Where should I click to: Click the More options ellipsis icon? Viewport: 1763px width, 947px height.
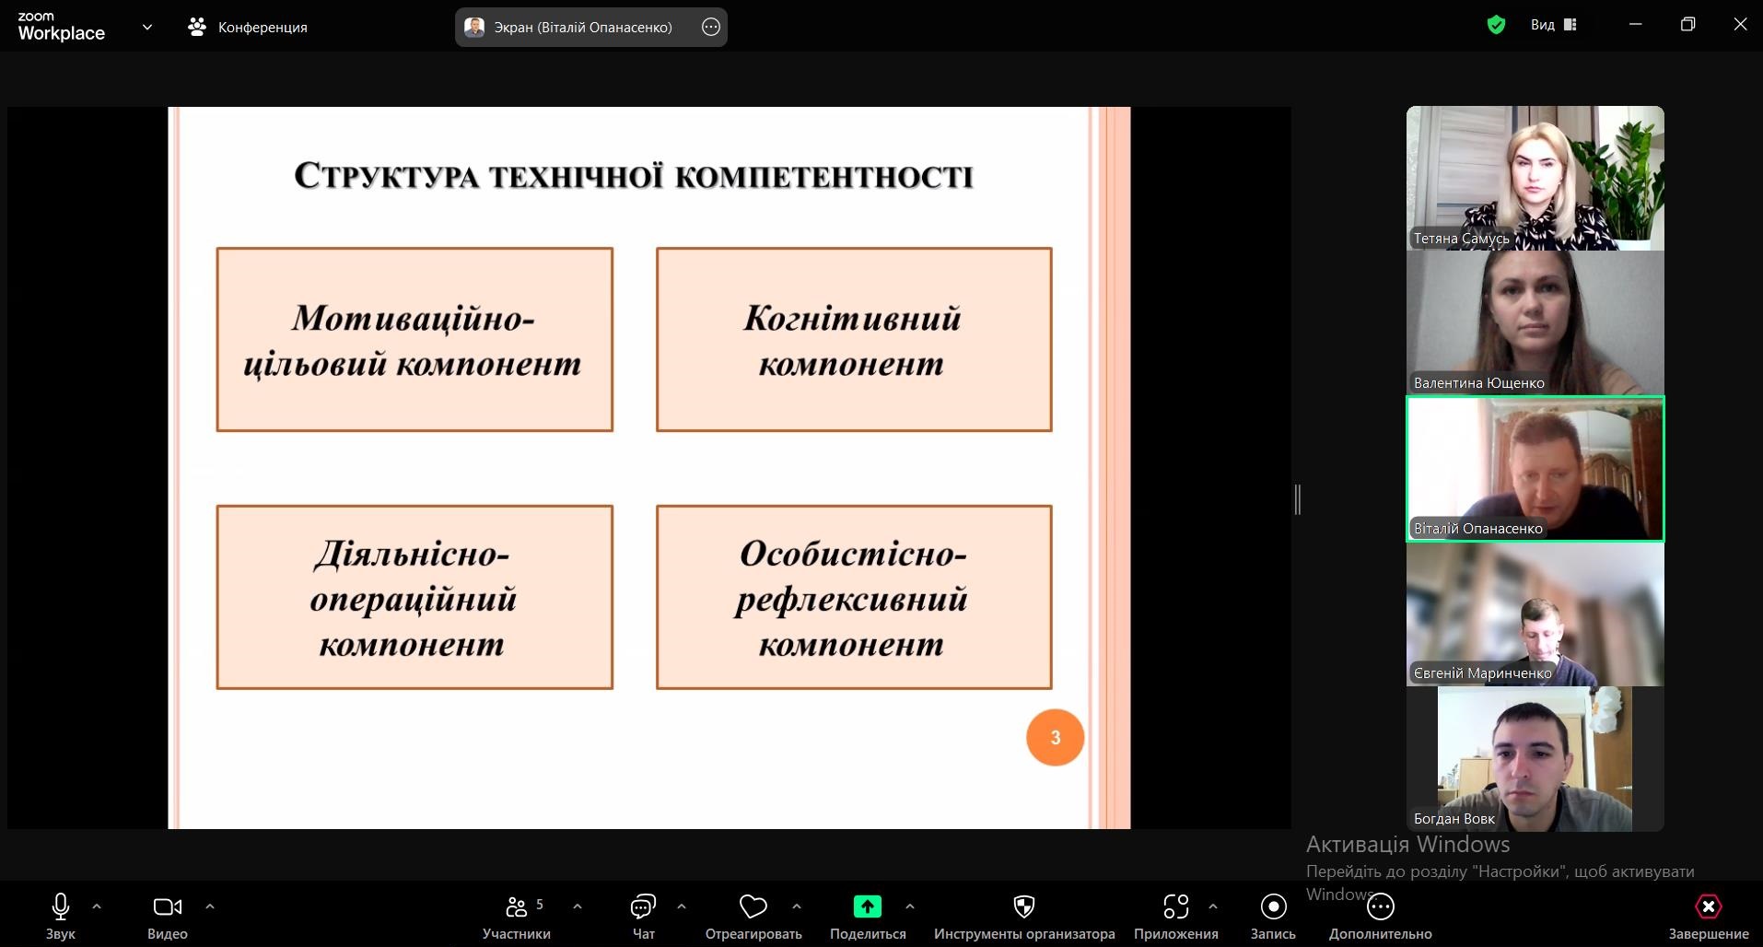[x=1380, y=907]
